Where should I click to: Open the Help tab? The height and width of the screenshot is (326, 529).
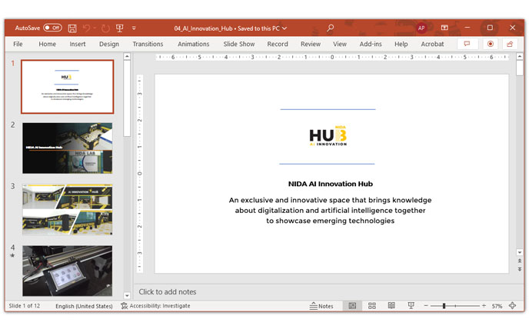[x=401, y=44]
